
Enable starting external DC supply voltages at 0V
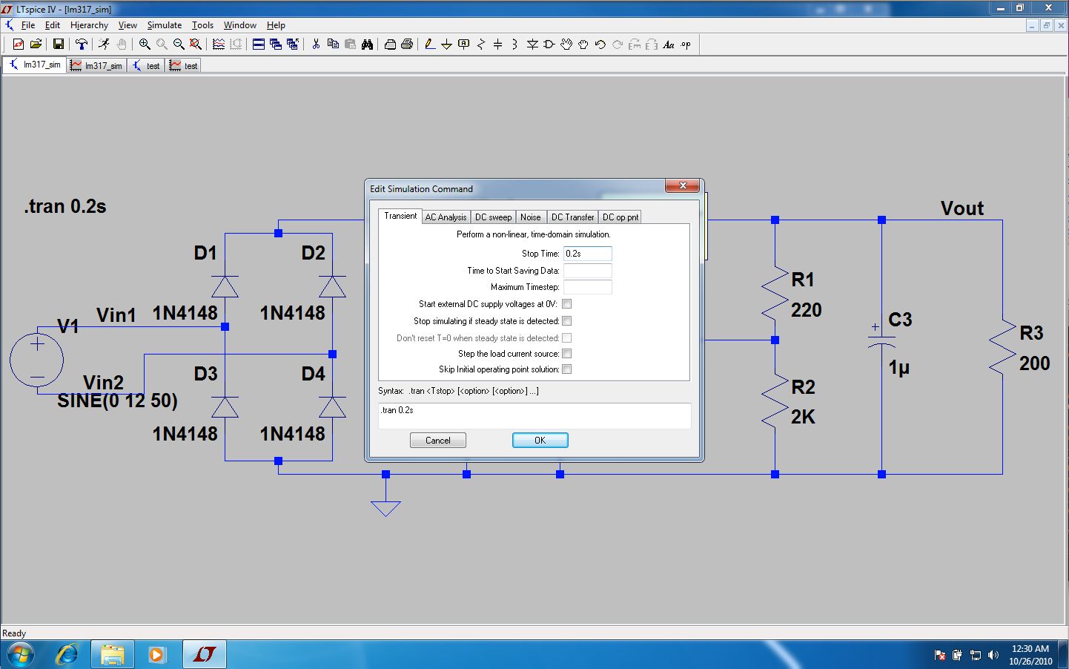point(566,303)
